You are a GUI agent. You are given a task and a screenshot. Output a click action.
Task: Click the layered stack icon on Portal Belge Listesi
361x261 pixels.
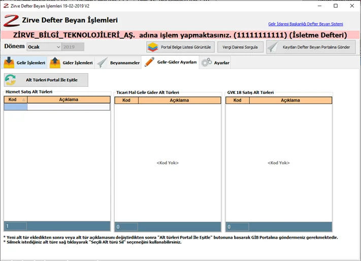point(153,47)
